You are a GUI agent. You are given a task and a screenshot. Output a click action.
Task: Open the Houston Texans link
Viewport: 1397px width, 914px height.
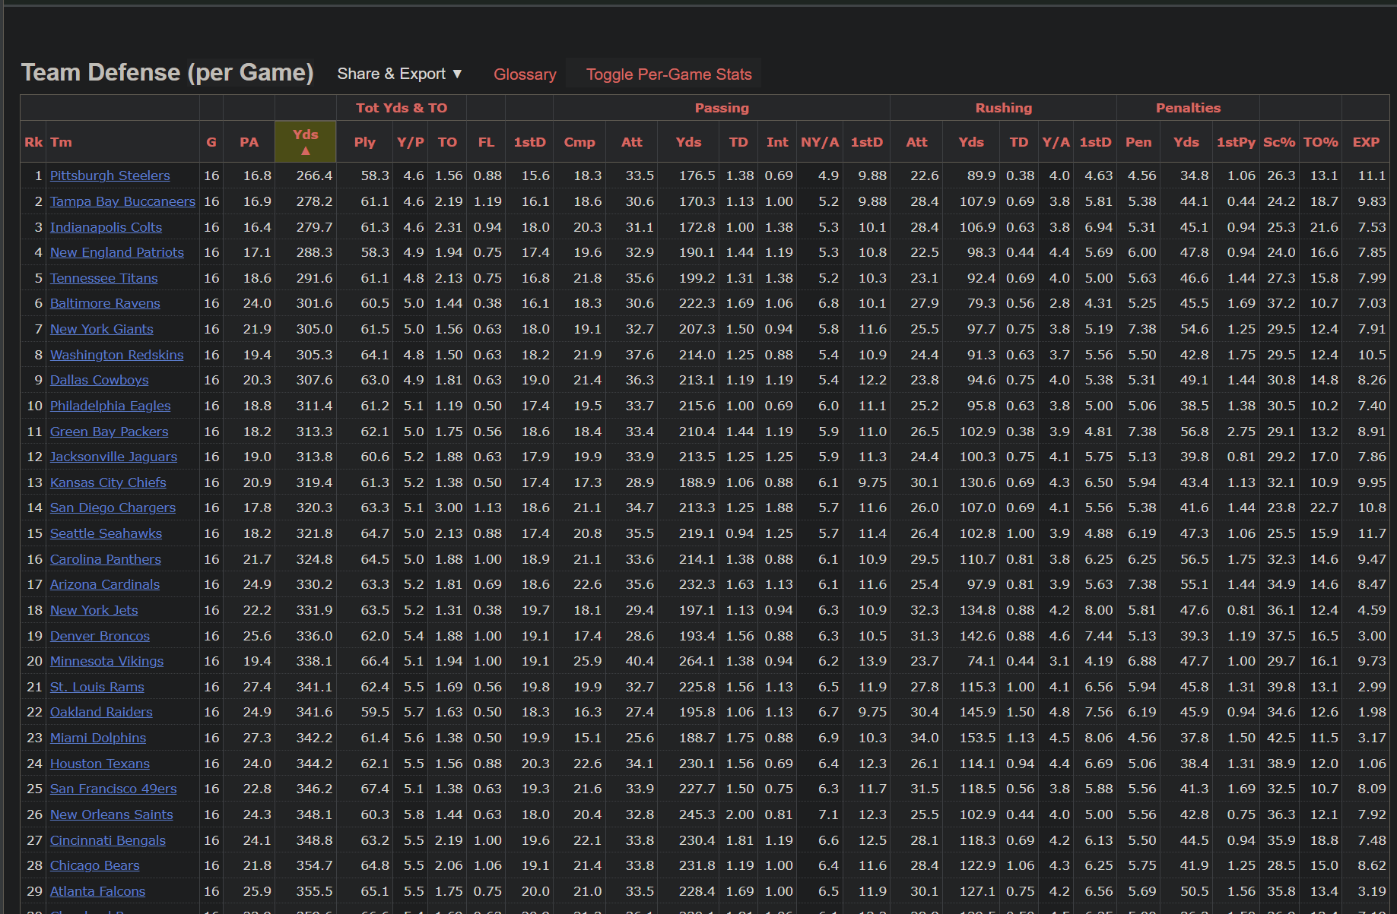tap(100, 764)
